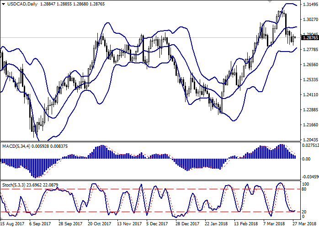Viewport: 319px width, 228px height.
Task: Click the OHLC values 1.28847 1.28855 readout
Action: point(56,4)
